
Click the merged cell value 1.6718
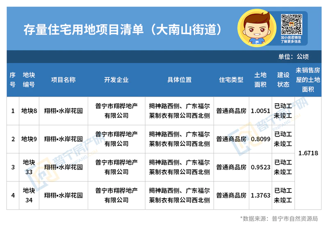(x=307, y=153)
